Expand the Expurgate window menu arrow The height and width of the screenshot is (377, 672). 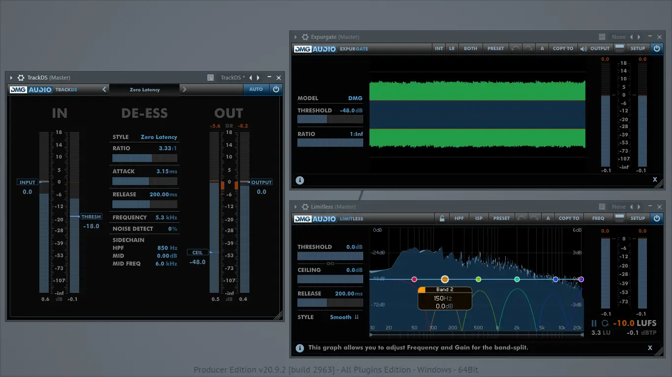pyautogui.click(x=295, y=37)
